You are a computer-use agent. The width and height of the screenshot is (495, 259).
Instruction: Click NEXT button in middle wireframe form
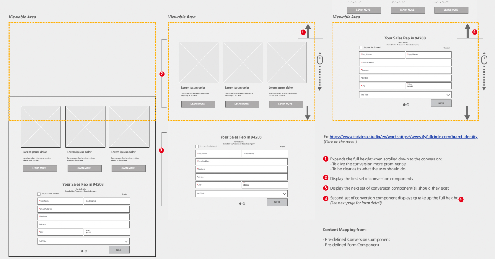click(277, 202)
